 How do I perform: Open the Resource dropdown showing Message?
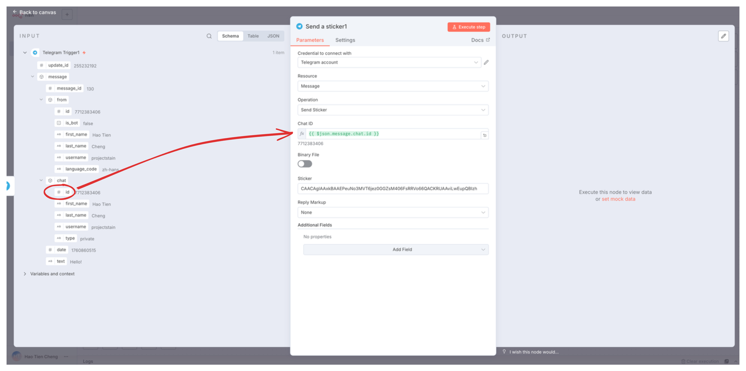point(392,86)
